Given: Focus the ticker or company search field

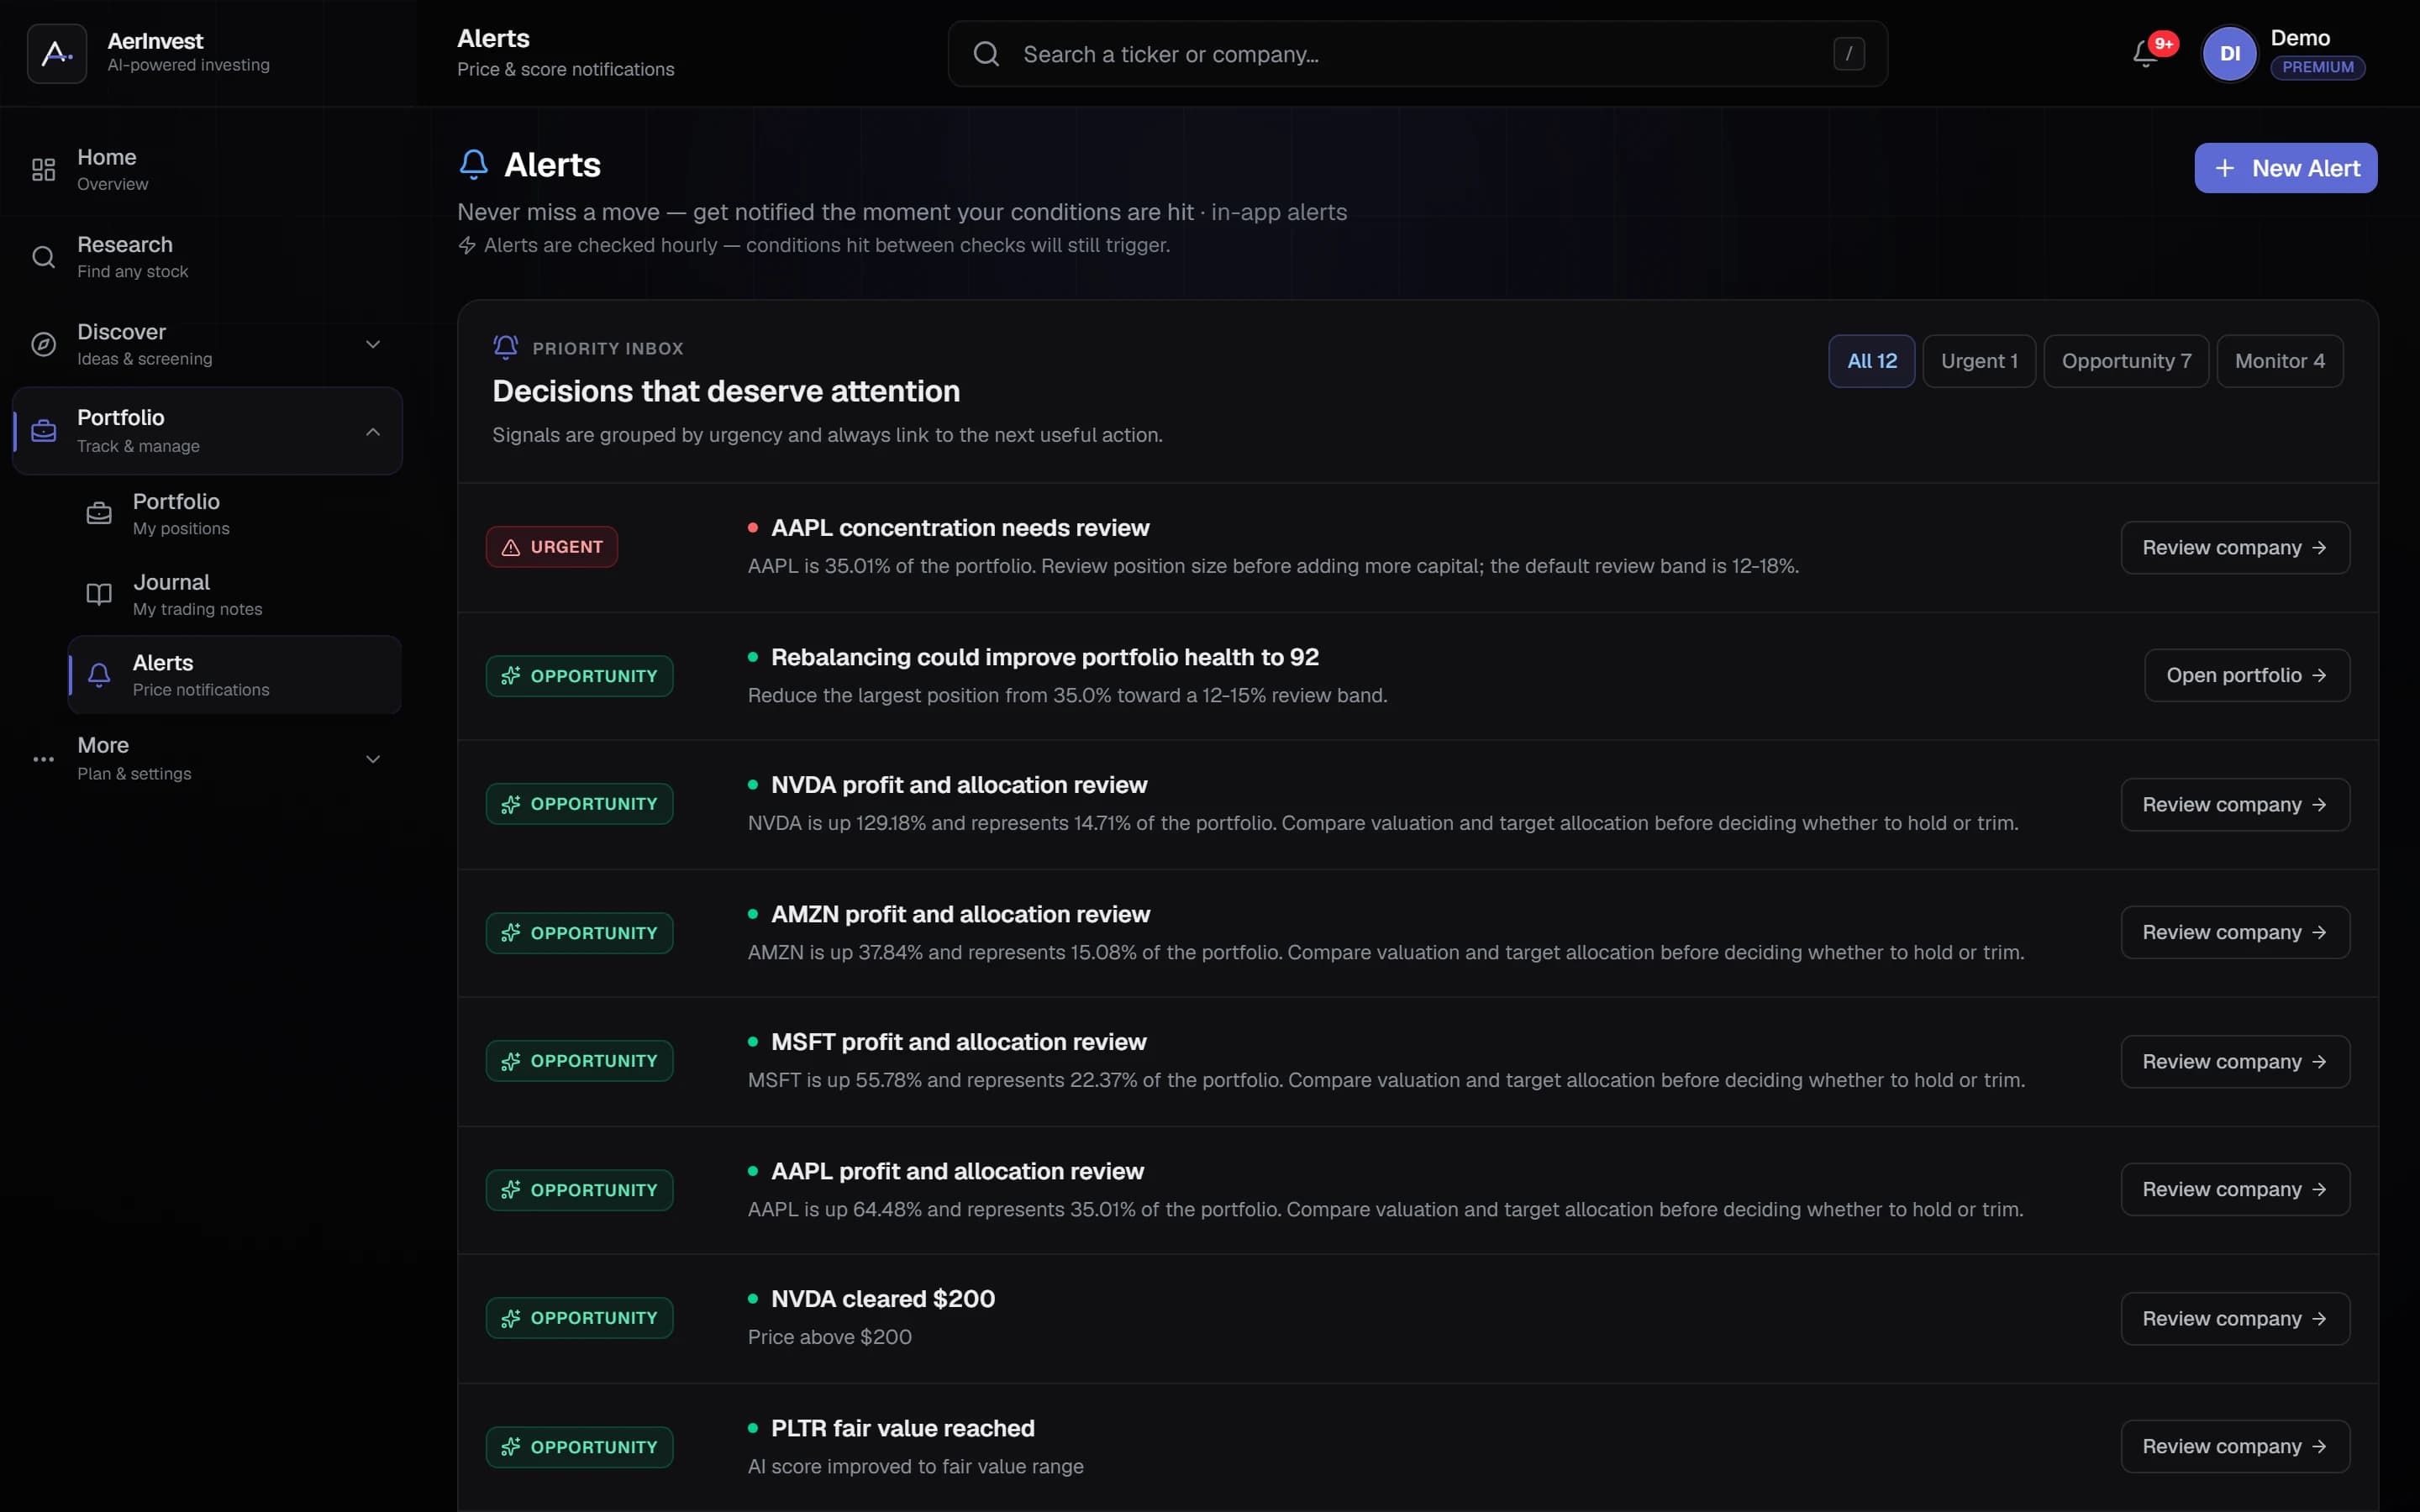Looking at the screenshot, I should point(1417,54).
